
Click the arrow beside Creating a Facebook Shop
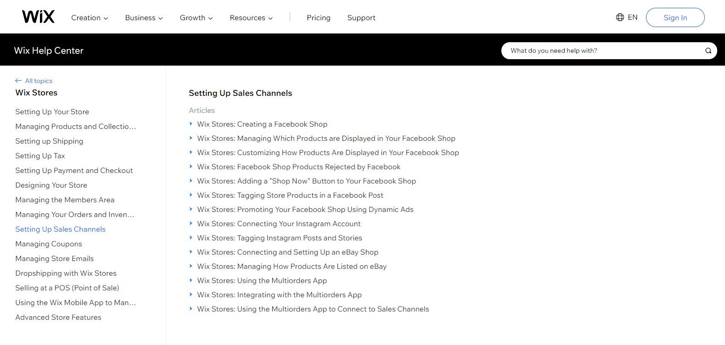[191, 124]
